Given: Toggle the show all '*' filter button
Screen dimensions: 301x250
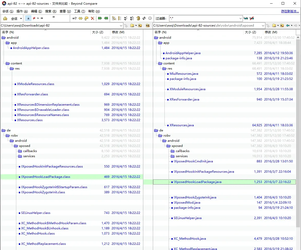Looking at the screenshot, I should pyautogui.click(x=28, y=18).
